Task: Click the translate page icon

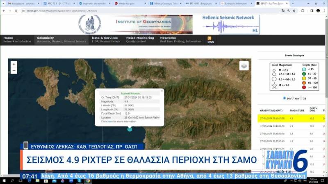Action: click(x=283, y=11)
